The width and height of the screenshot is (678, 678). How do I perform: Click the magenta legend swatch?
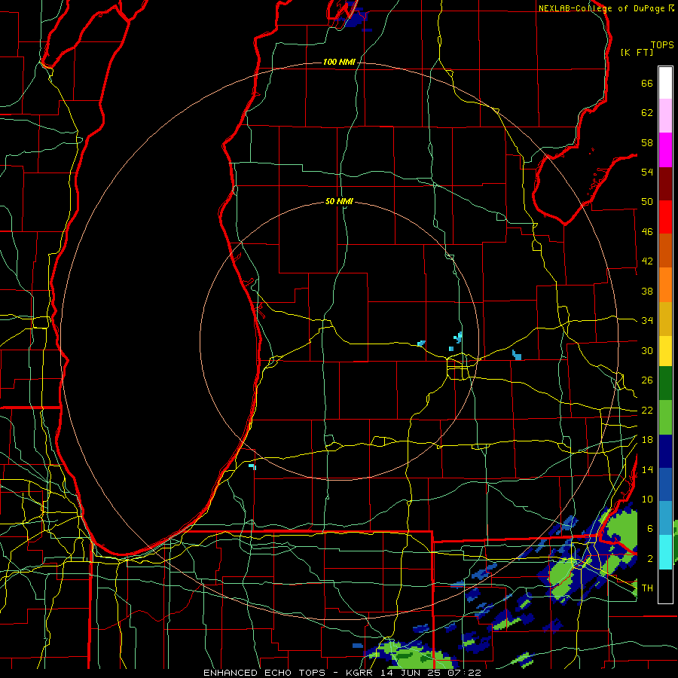[x=665, y=150]
